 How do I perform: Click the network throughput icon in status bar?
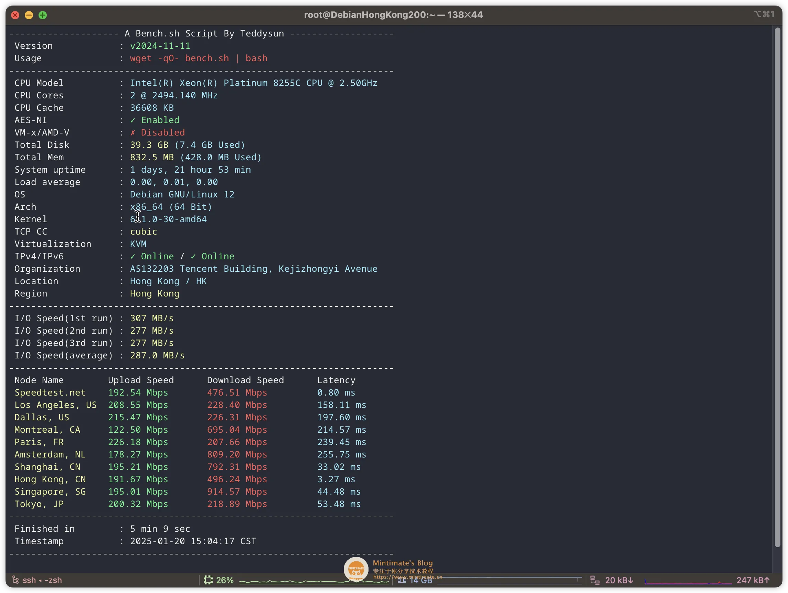point(595,580)
